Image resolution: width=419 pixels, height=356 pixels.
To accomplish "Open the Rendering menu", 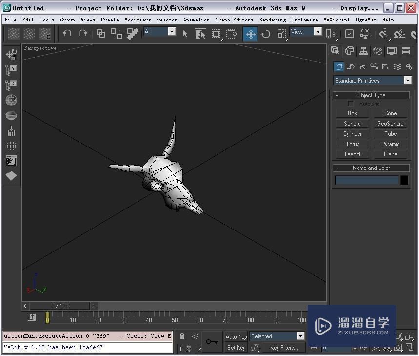I will 272,20.
